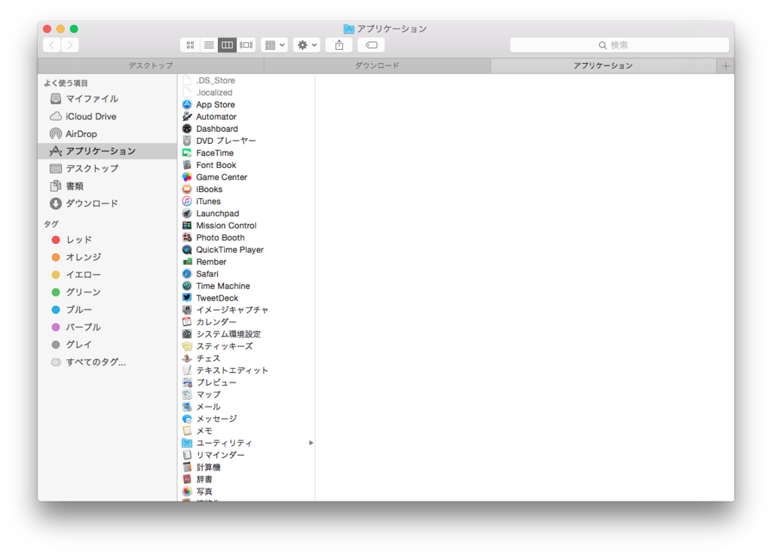
Task: Select the Safari app icon
Action: 187,274
